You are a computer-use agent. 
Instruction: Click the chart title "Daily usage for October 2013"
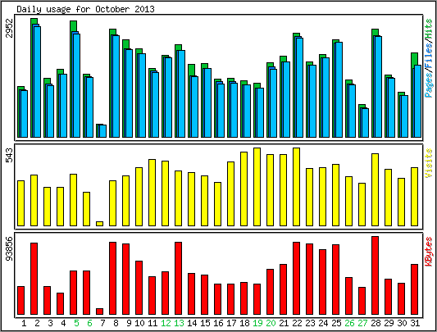85,9
